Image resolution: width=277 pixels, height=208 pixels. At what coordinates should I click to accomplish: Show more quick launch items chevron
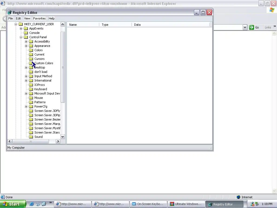pos(51,203)
